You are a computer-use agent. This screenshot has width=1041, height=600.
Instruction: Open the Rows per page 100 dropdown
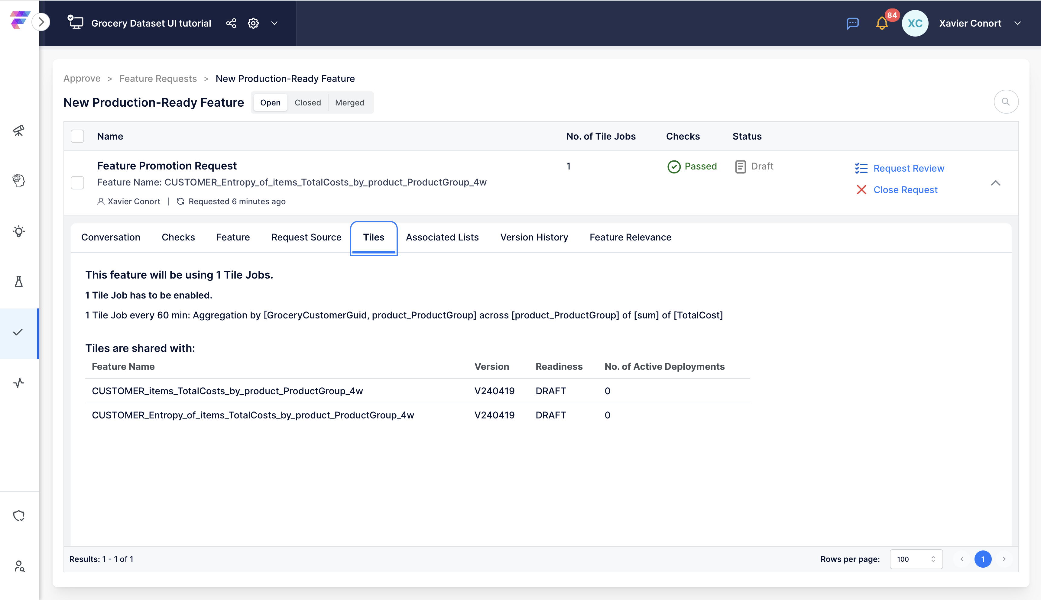(916, 559)
